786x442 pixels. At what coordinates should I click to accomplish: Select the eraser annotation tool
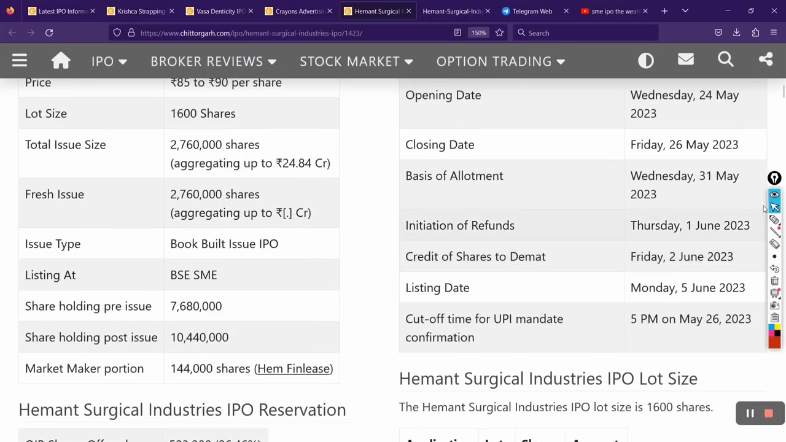[x=774, y=244]
